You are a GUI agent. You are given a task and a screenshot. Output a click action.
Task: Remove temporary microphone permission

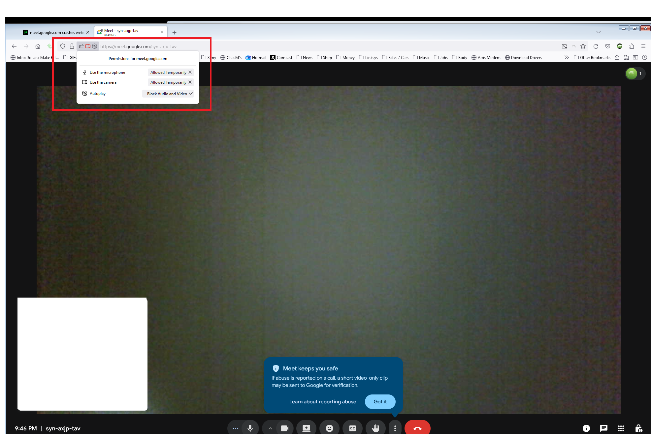tap(190, 72)
